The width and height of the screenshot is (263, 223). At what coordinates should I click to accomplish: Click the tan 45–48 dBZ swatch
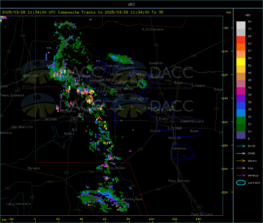point(241,76)
